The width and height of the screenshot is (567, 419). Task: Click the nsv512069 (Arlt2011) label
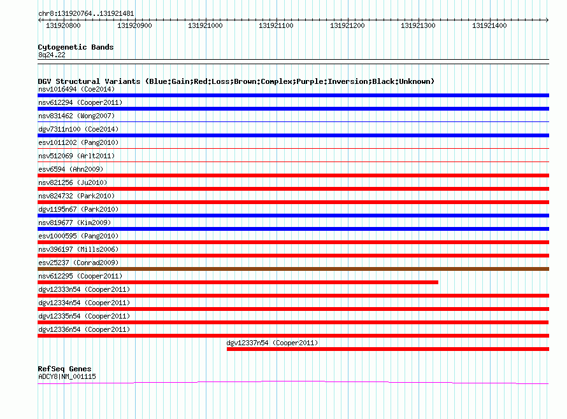click(x=76, y=156)
